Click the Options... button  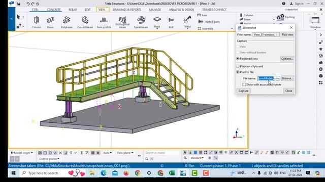tap(287, 59)
